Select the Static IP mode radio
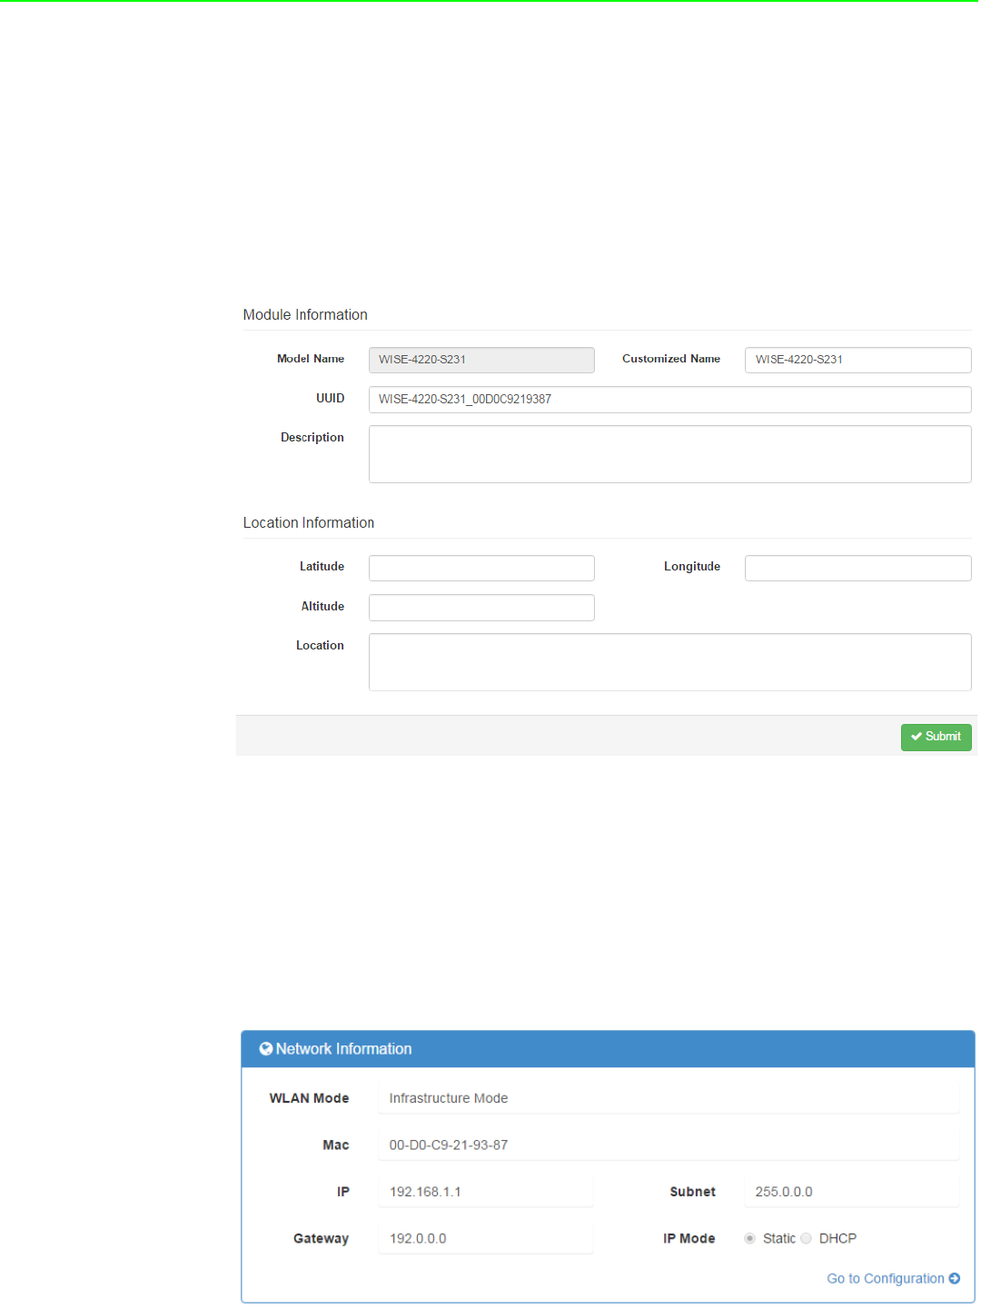Image resolution: width=981 pixels, height=1308 pixels. point(749,1239)
